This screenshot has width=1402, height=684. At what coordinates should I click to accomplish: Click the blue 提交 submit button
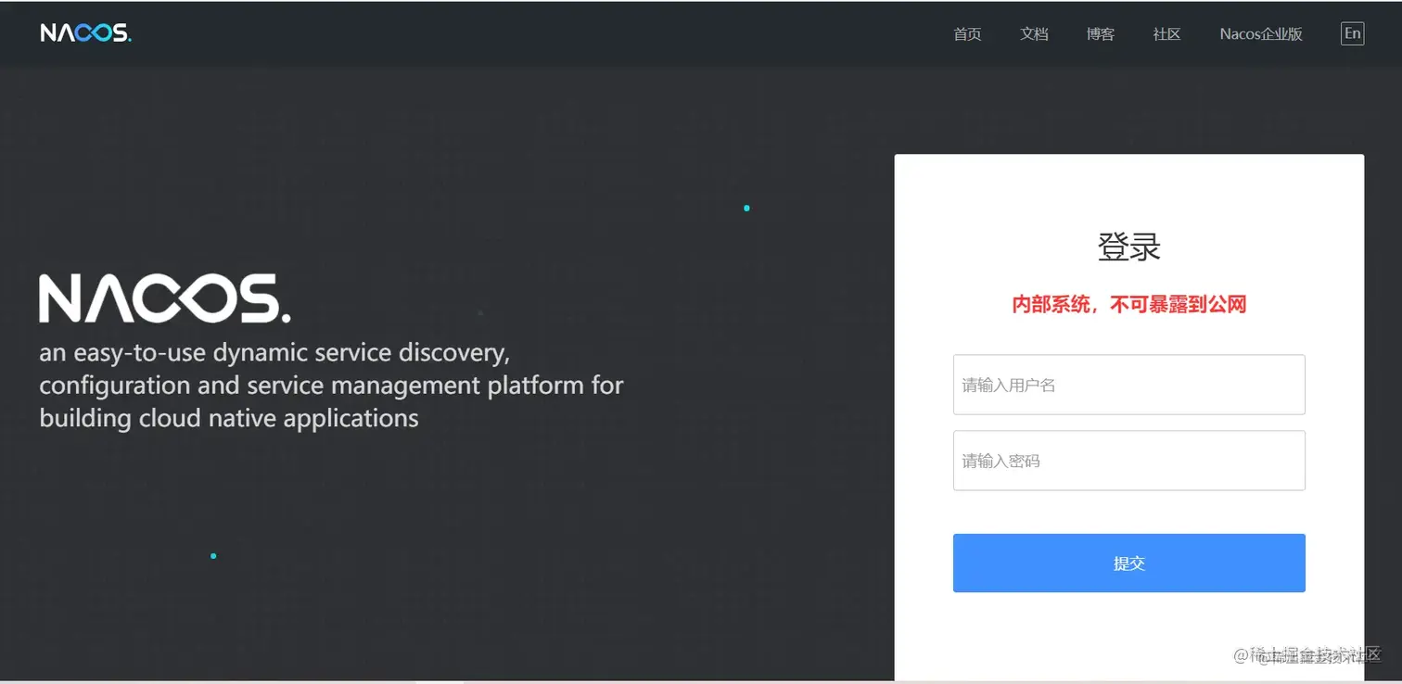click(1129, 563)
